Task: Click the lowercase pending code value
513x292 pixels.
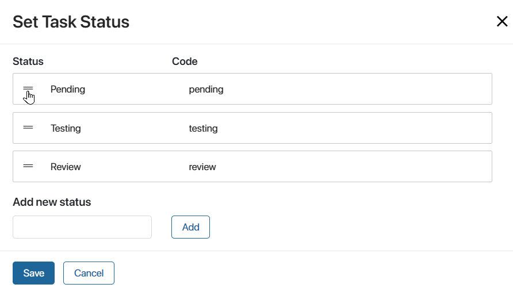Action: pyautogui.click(x=206, y=90)
